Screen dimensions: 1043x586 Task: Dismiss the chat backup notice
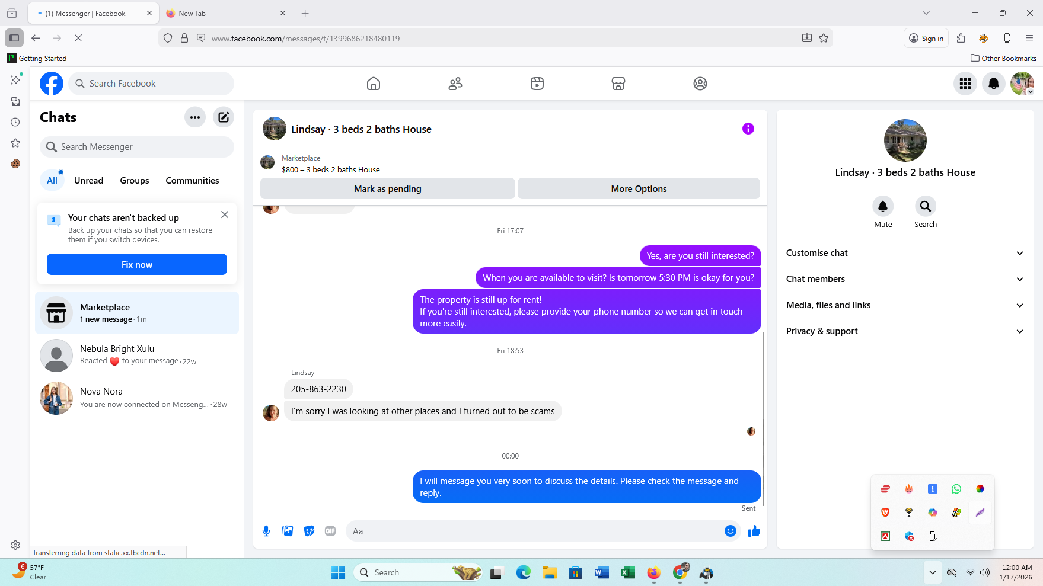coord(225,214)
